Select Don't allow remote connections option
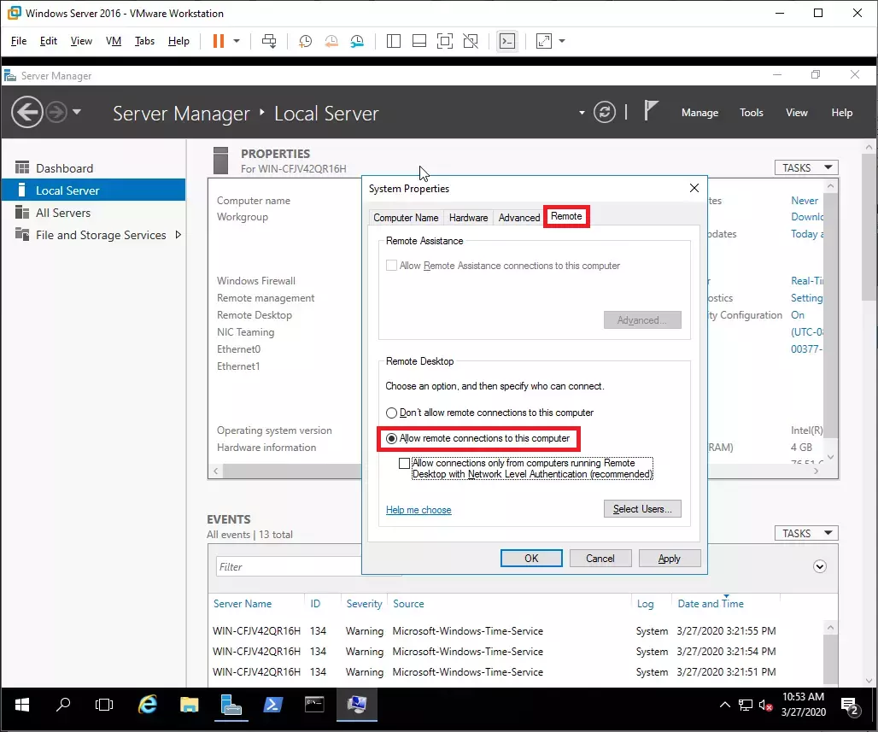 pos(391,413)
